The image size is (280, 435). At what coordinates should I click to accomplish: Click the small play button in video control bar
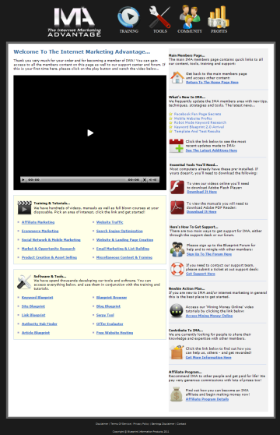pyautogui.click(x=23, y=180)
